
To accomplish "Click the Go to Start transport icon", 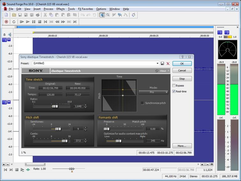I will 45,22.
